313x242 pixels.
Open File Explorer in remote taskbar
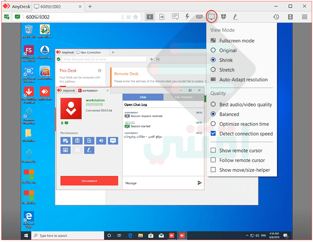(x=140, y=236)
